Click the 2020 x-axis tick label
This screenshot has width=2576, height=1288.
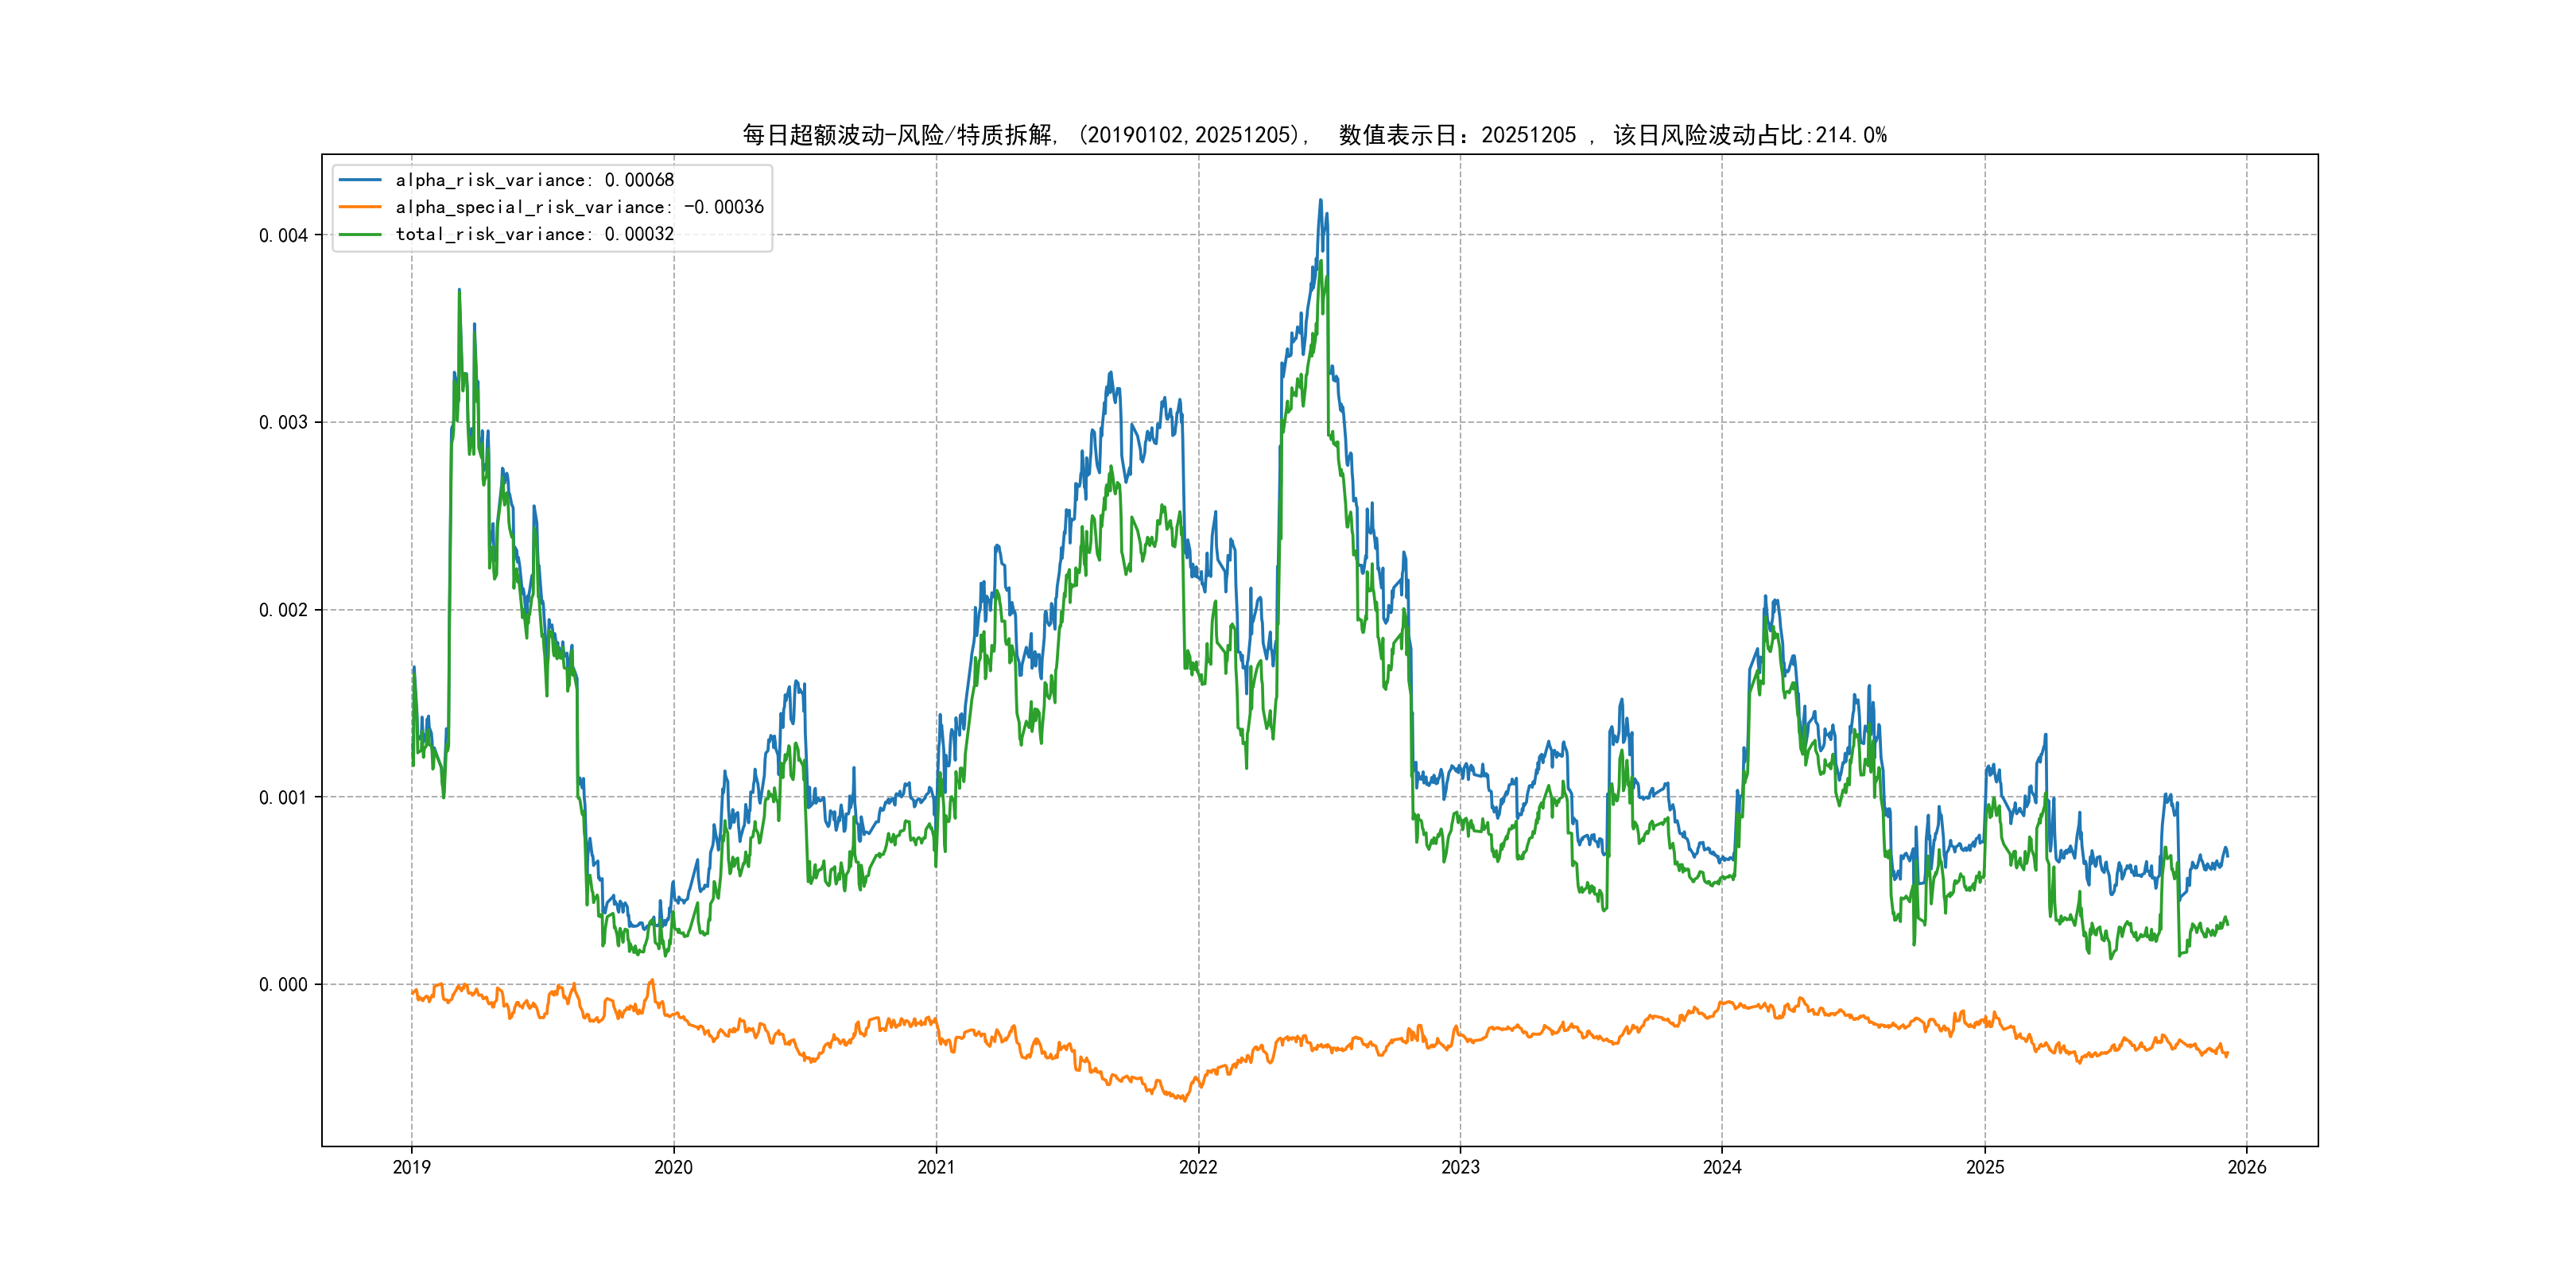(673, 1167)
